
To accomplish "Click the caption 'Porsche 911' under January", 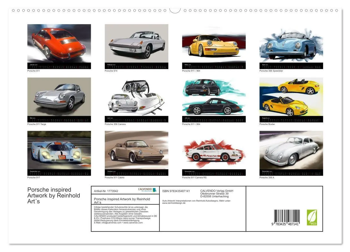I will coord(34,71).
